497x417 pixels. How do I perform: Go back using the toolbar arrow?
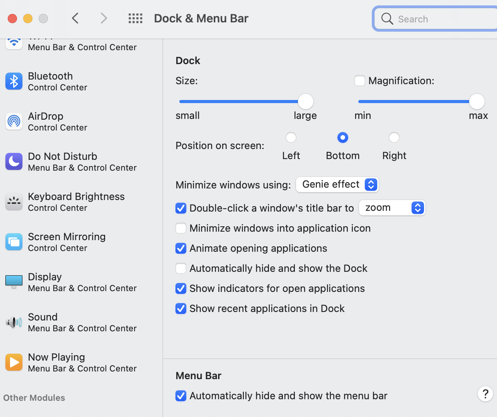(x=75, y=18)
